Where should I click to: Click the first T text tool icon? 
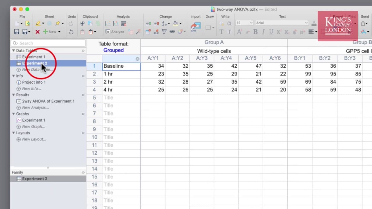221,32
